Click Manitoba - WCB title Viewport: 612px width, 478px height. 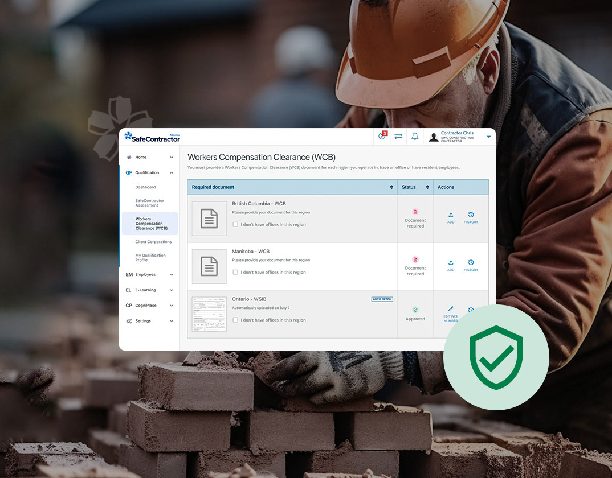(251, 252)
